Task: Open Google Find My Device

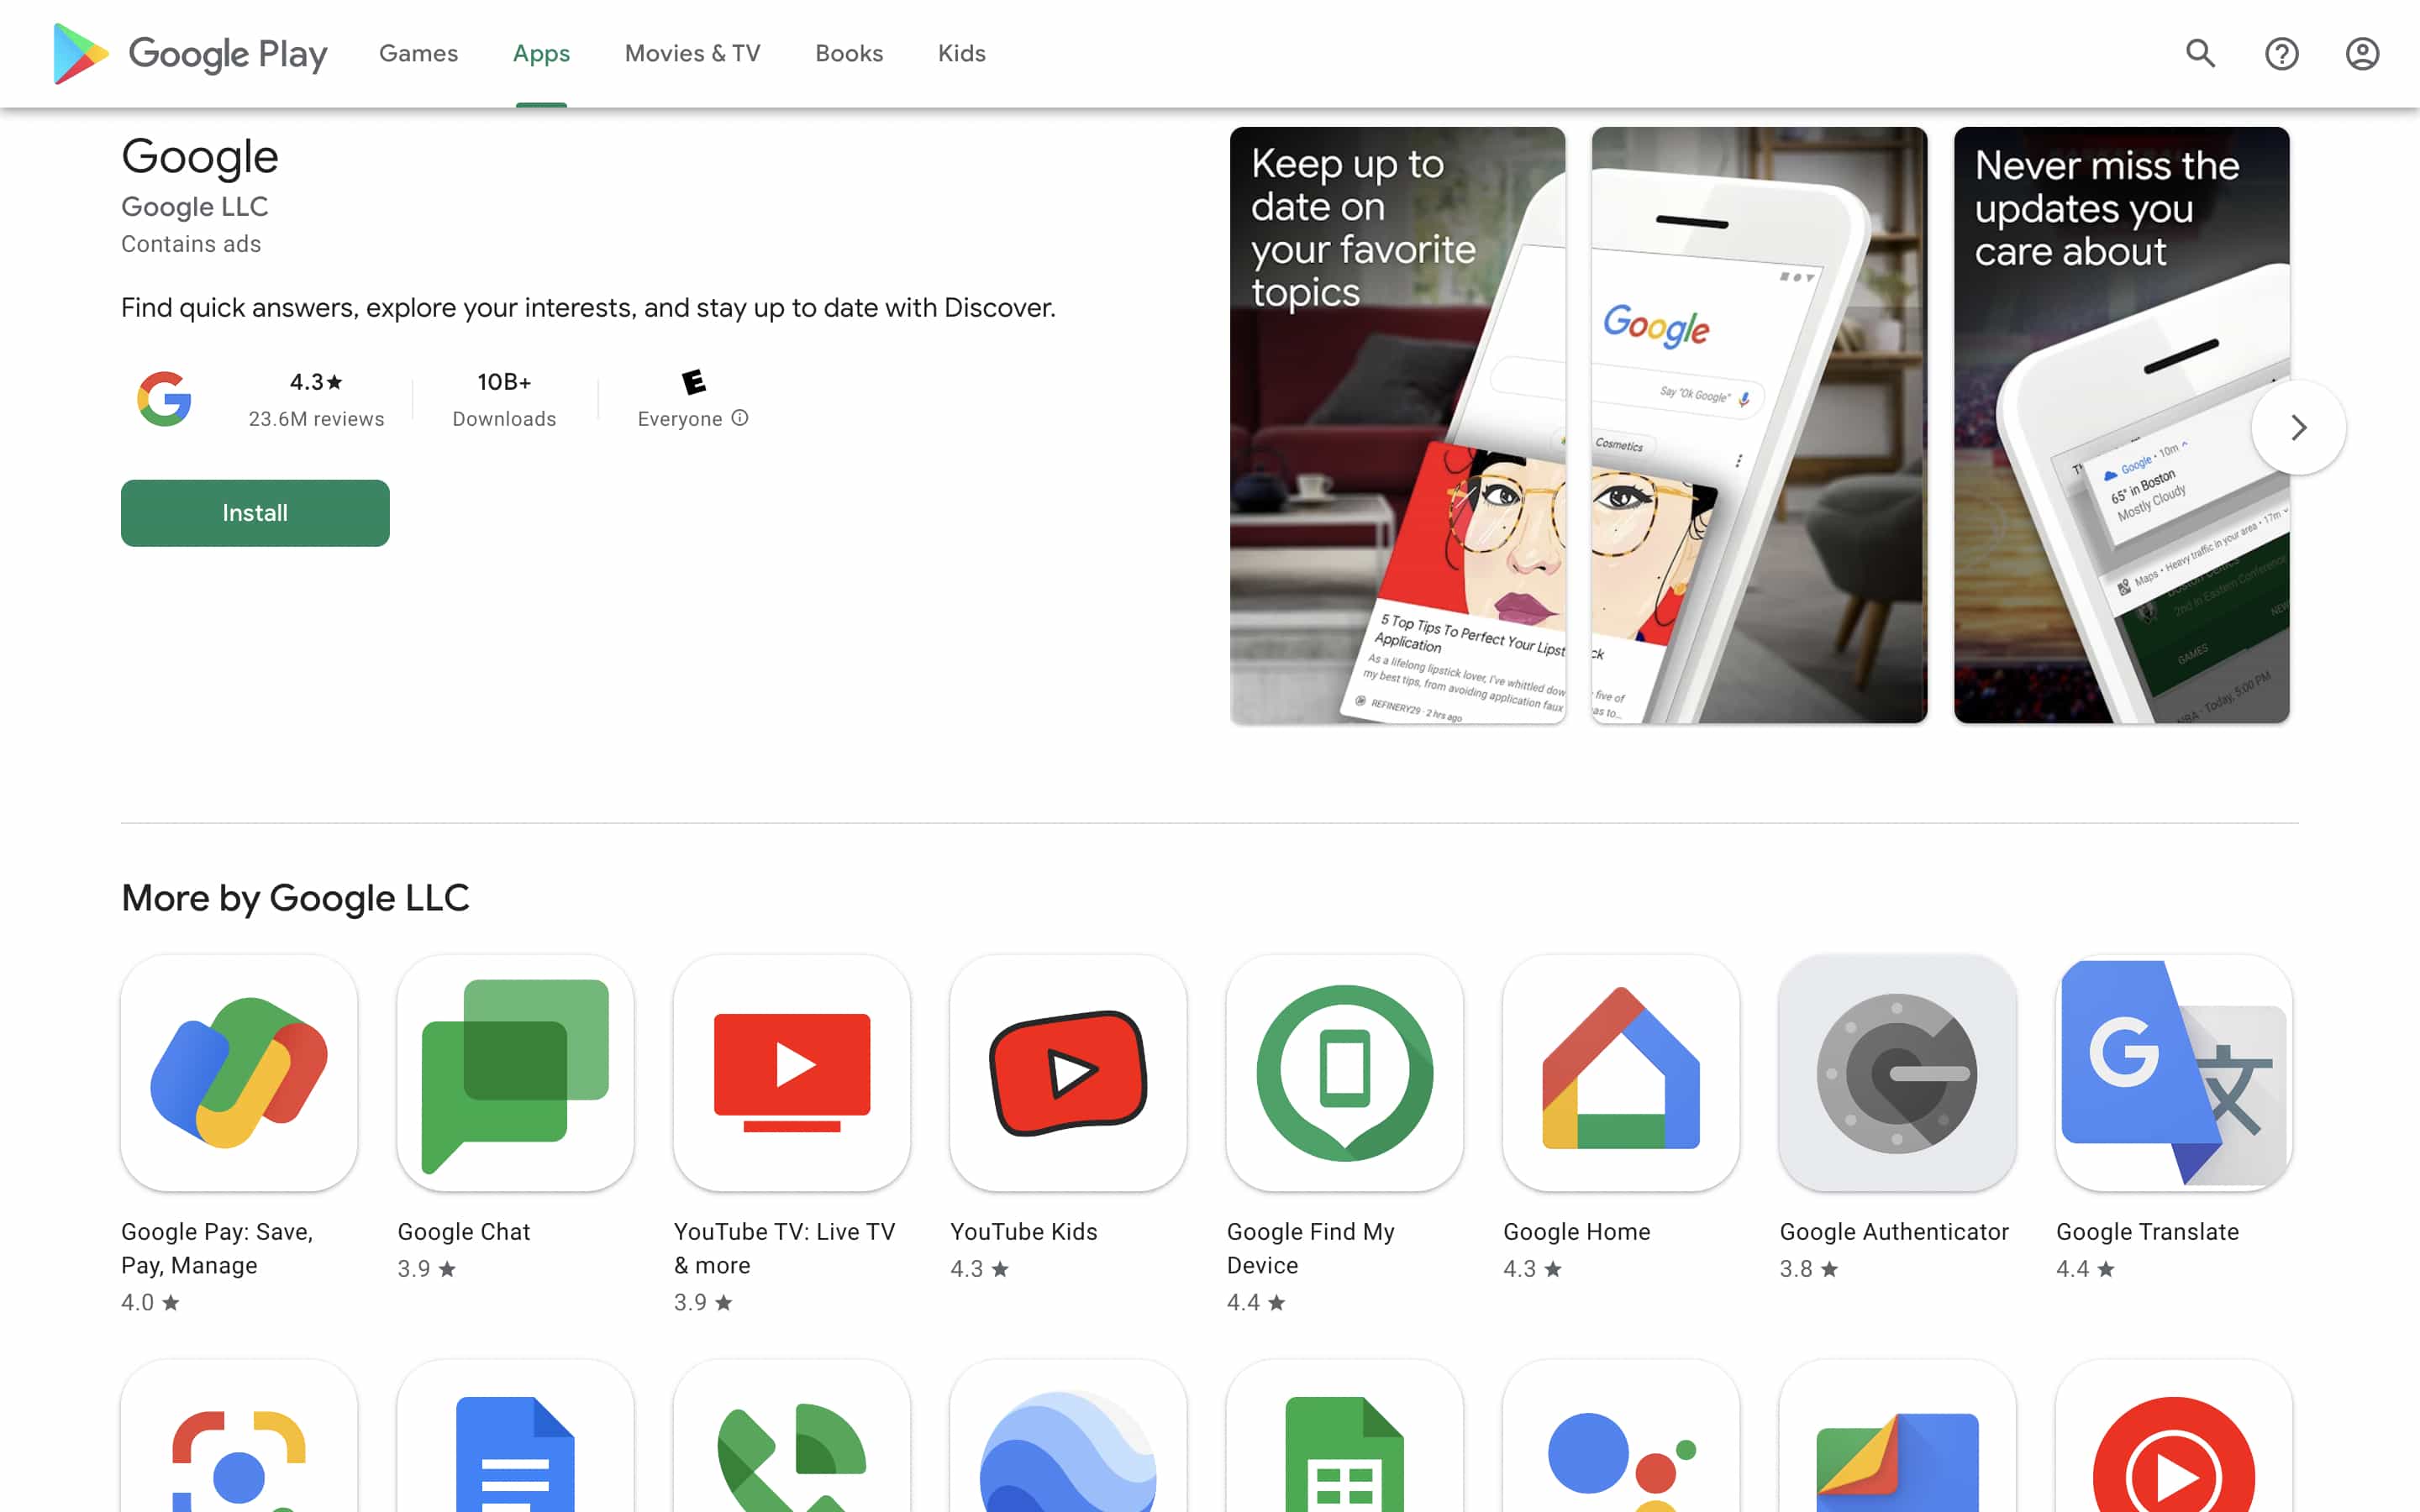Action: pyautogui.click(x=1345, y=1071)
